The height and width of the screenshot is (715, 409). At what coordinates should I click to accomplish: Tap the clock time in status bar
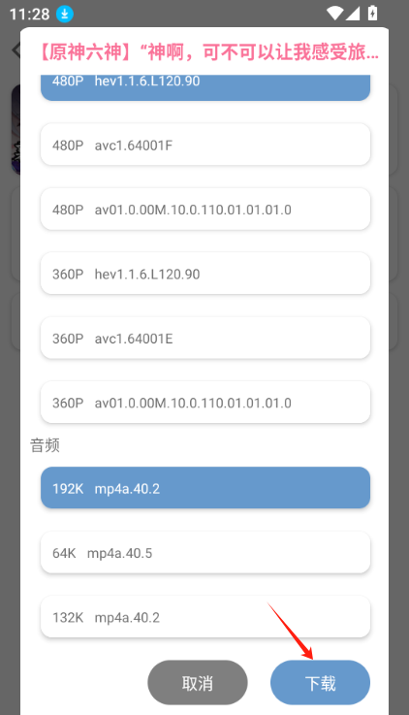tap(30, 15)
